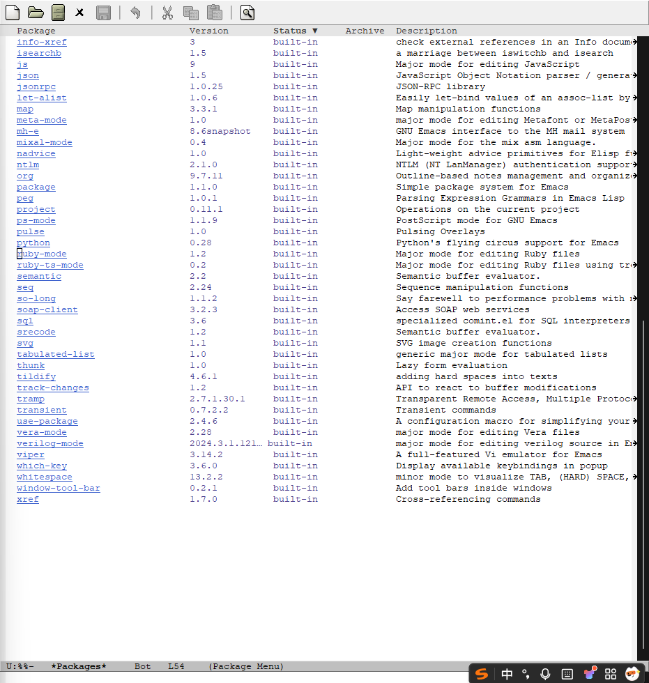
Task: Open the which-key package link
Action: coord(42,466)
